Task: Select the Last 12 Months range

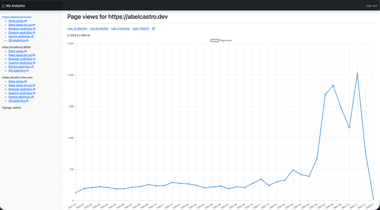Action: click(77, 28)
